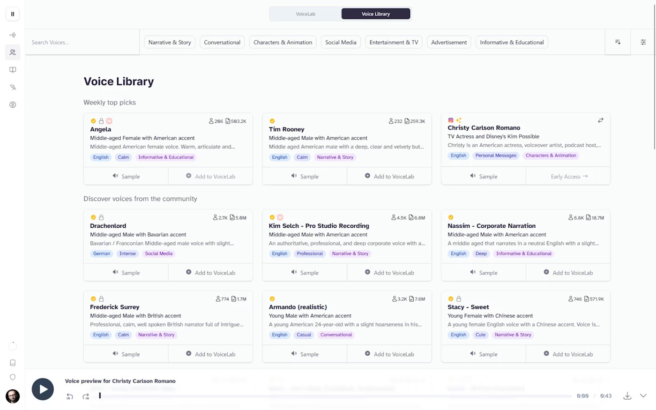
Task: Select the Voice Library tab
Action: click(375, 14)
